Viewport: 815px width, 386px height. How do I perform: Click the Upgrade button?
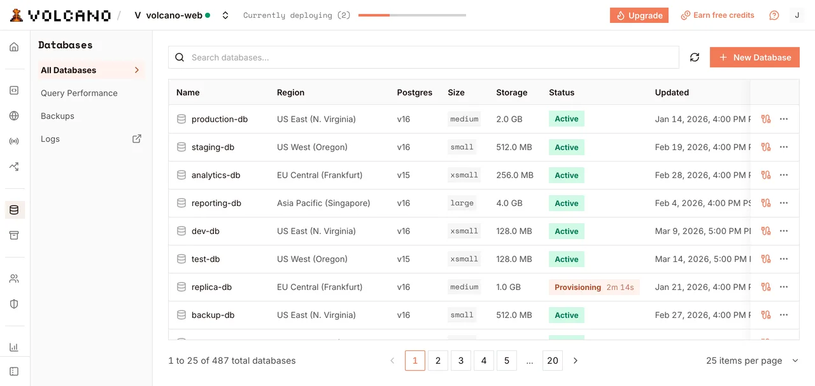[639, 15]
